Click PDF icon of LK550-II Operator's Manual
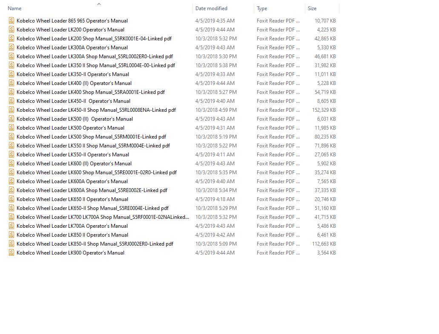 [x=11, y=154]
